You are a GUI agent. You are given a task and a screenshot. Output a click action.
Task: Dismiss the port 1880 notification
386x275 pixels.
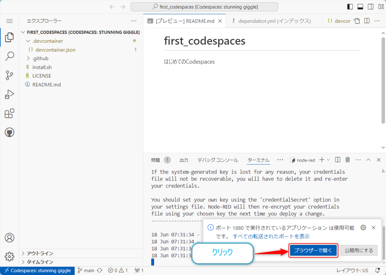(x=373, y=228)
